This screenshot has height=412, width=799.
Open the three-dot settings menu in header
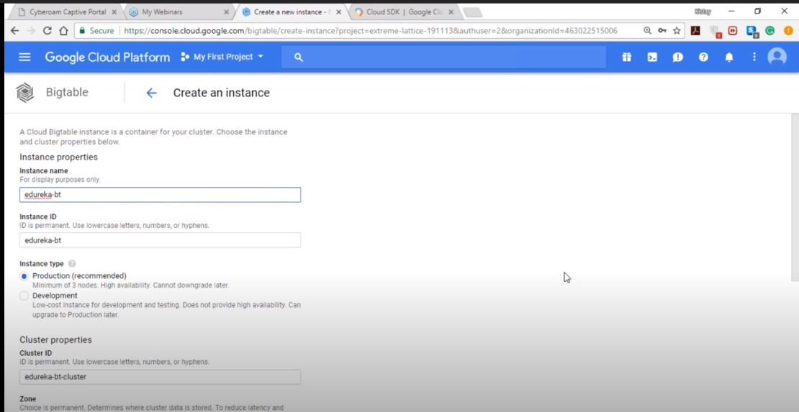pos(754,57)
